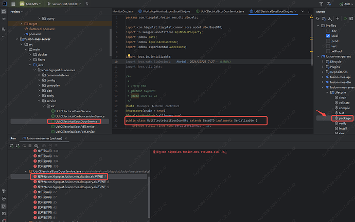
Task: Download sources and documentation in Maven
Action: point(330,18)
